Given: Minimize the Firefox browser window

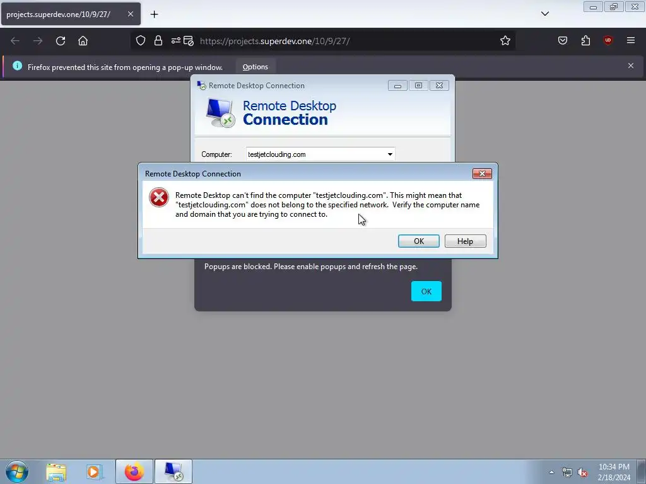Looking at the screenshot, I should (593, 7).
